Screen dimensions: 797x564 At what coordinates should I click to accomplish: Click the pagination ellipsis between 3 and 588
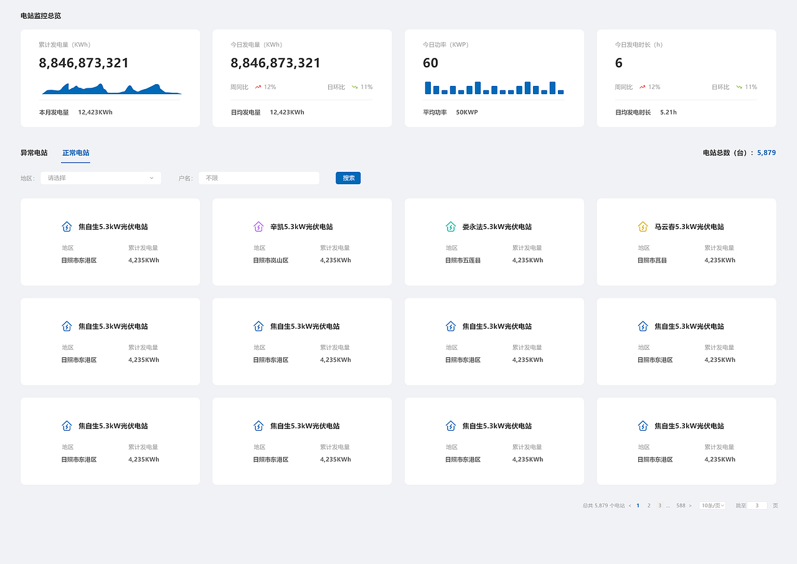tap(668, 506)
